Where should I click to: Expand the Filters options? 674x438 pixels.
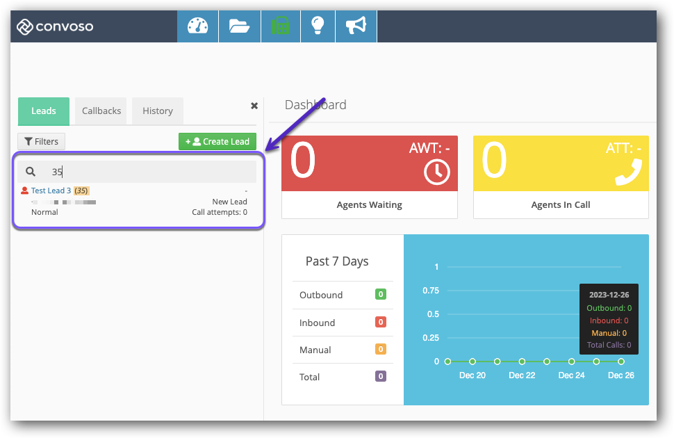pyautogui.click(x=41, y=142)
